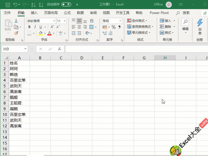This screenshot has height=156, width=208.
Task: Open the fill color swatch dropdown
Action: point(44,33)
